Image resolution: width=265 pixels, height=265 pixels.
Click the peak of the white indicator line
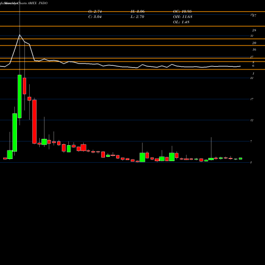[x=20, y=35]
